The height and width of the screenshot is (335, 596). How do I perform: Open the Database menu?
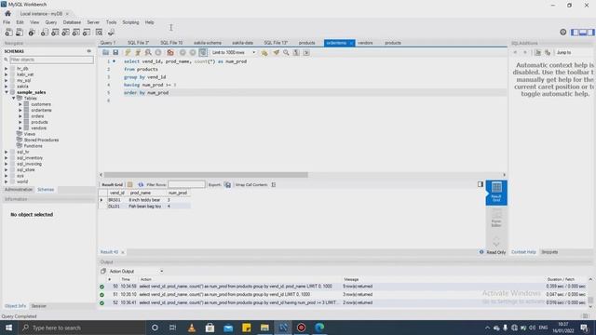click(72, 22)
